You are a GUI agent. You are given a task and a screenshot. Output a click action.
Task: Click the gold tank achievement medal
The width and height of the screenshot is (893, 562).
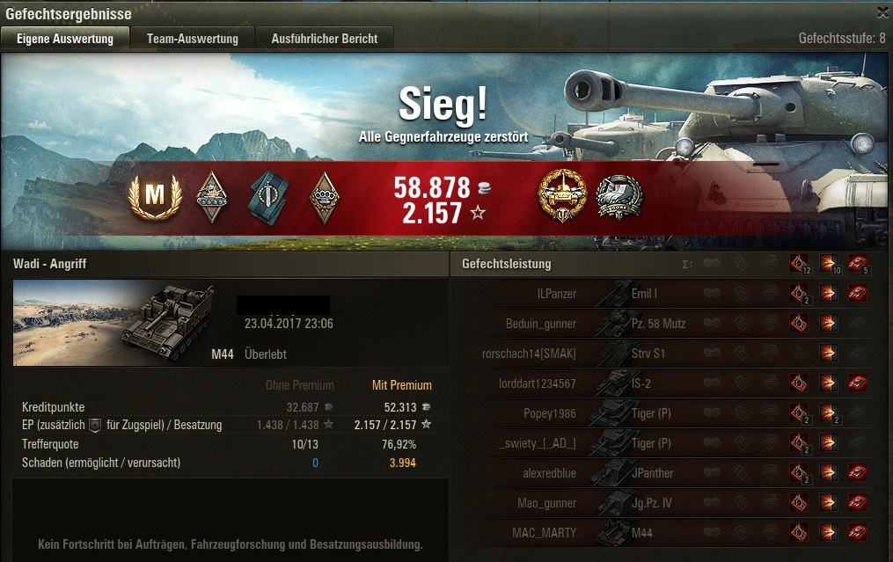(561, 196)
